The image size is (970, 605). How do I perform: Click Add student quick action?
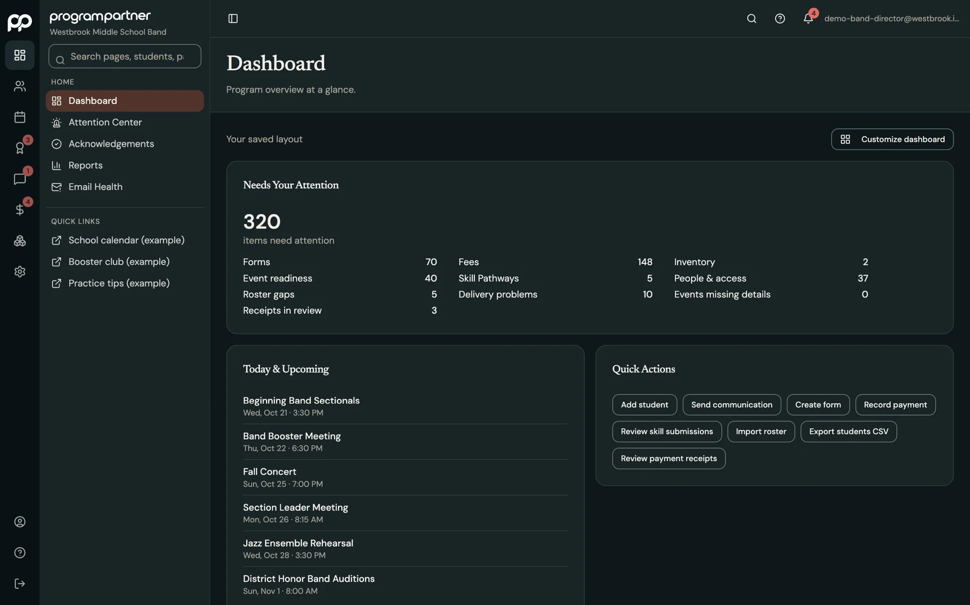pyautogui.click(x=644, y=405)
